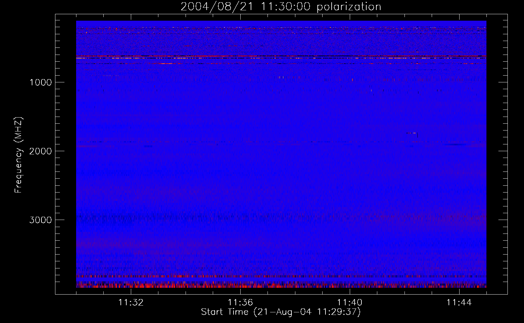Select the 'Frequency (MHZ)' axis label
Screen dimensions: 524x323
pos(18,155)
